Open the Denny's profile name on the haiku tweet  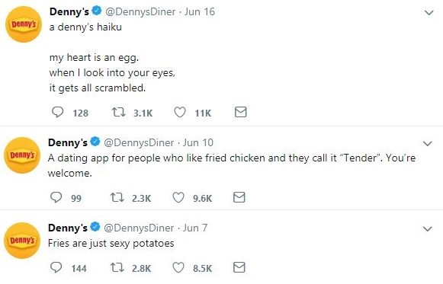coord(69,11)
